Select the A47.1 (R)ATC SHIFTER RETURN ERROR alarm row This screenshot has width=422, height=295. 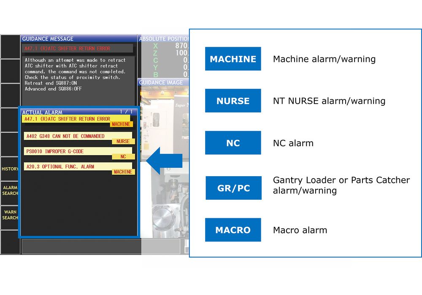tap(68, 119)
